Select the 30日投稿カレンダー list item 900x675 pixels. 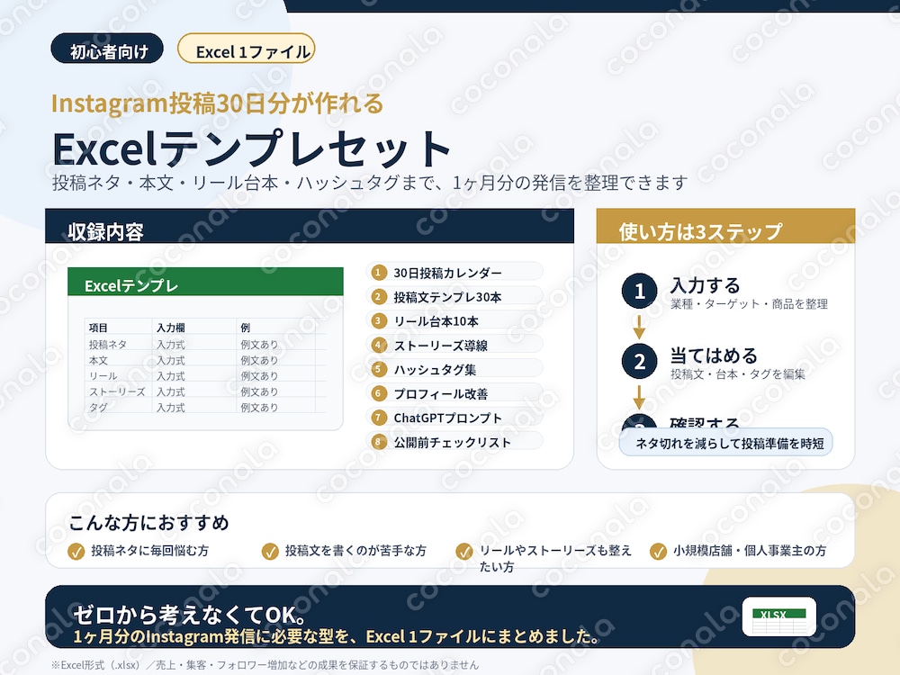(x=454, y=272)
